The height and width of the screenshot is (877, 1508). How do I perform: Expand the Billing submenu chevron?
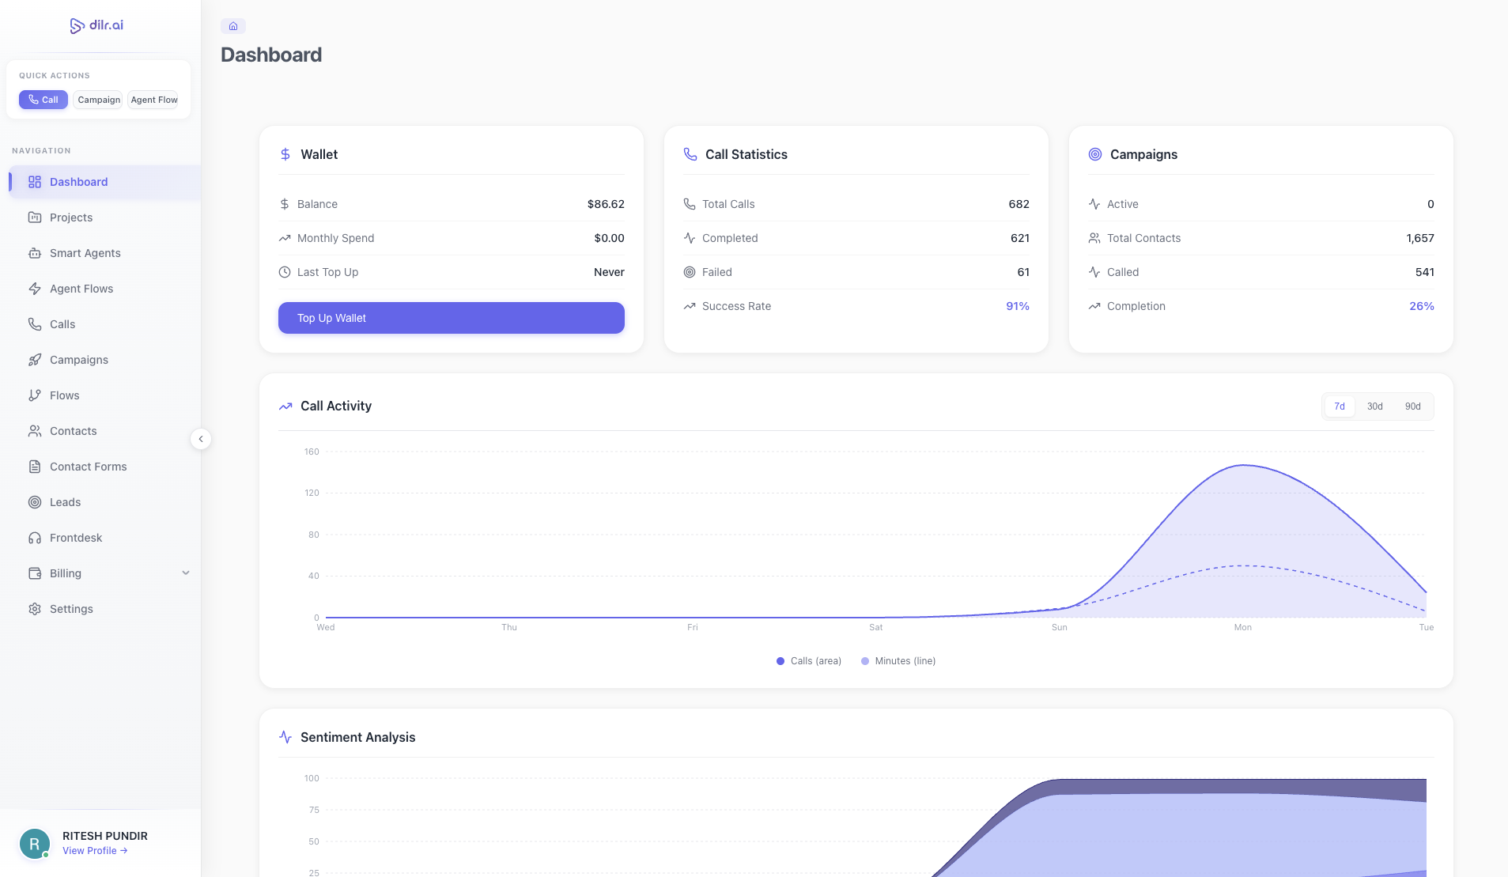[186, 573]
